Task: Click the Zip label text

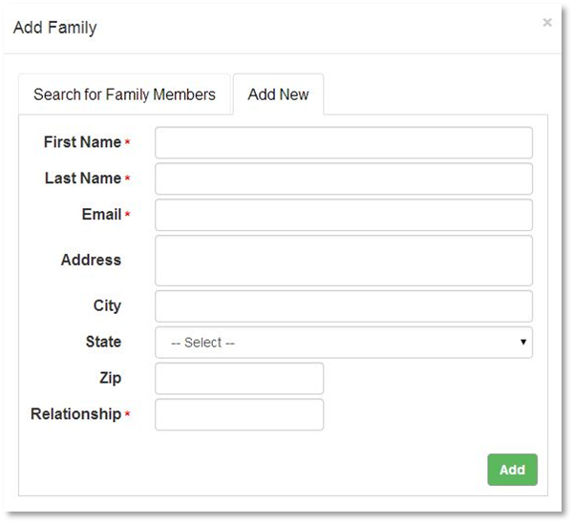Action: pos(110,378)
